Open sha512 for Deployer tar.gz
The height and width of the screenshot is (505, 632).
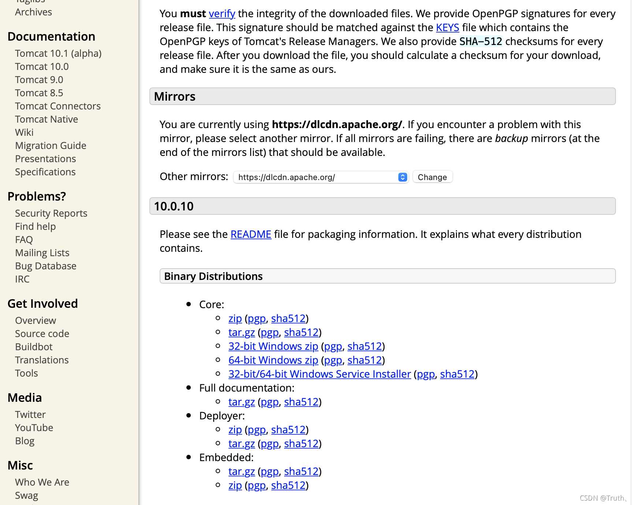click(x=301, y=444)
